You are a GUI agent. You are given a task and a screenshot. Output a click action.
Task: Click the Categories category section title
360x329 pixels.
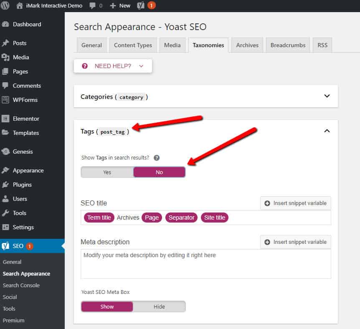coord(114,97)
